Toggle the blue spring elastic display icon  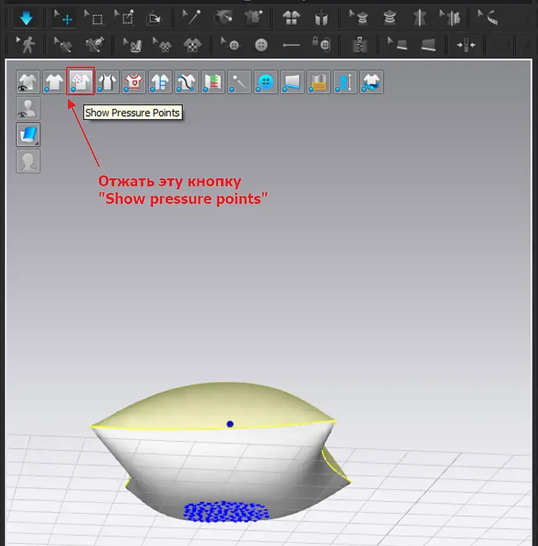345,82
